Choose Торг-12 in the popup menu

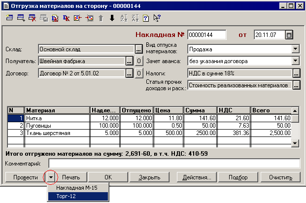tap(78, 196)
